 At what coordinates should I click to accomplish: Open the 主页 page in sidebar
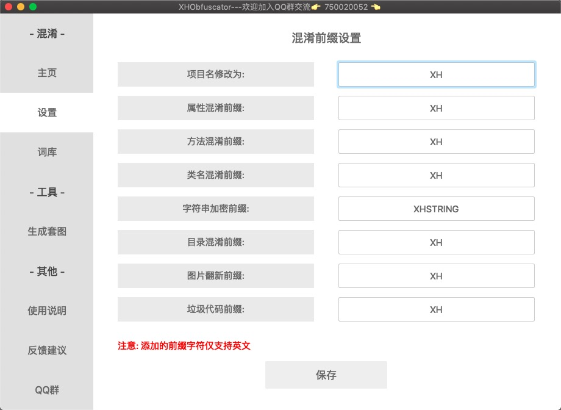(46, 73)
